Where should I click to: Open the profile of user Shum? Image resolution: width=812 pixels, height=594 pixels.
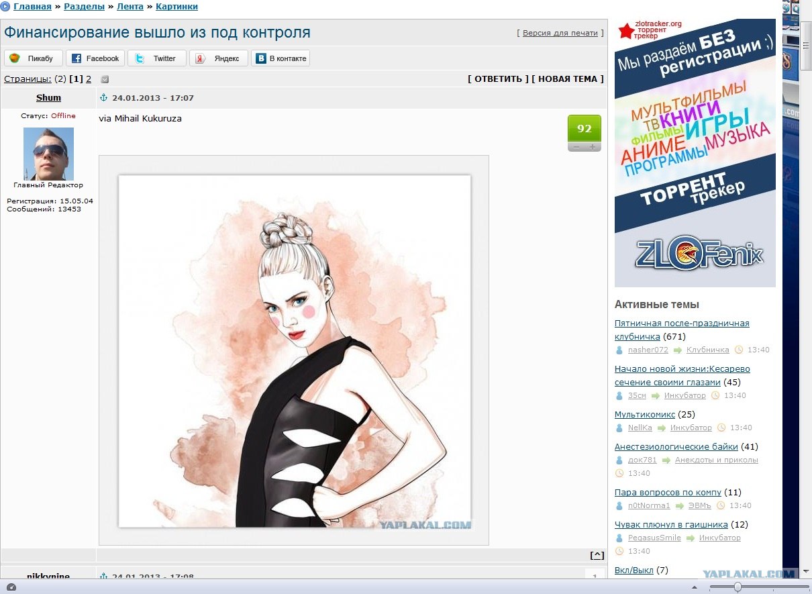(x=48, y=98)
